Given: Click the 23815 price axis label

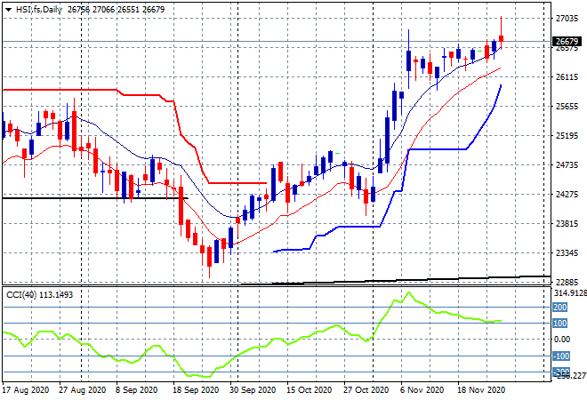Looking at the screenshot, I should coord(567,224).
